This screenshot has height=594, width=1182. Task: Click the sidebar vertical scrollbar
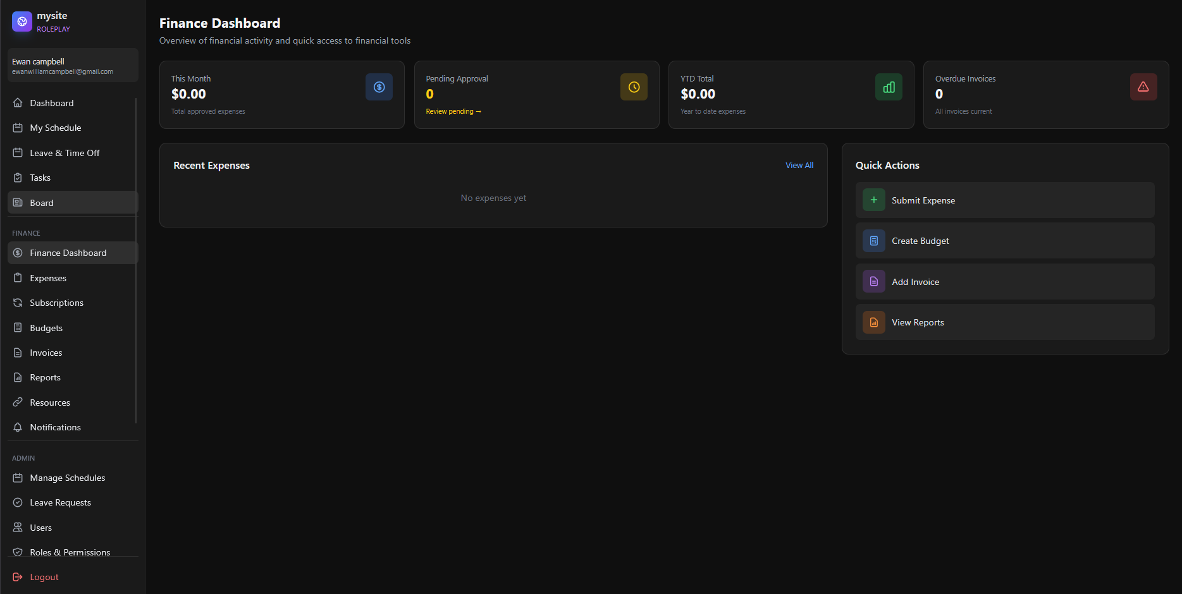[136, 259]
